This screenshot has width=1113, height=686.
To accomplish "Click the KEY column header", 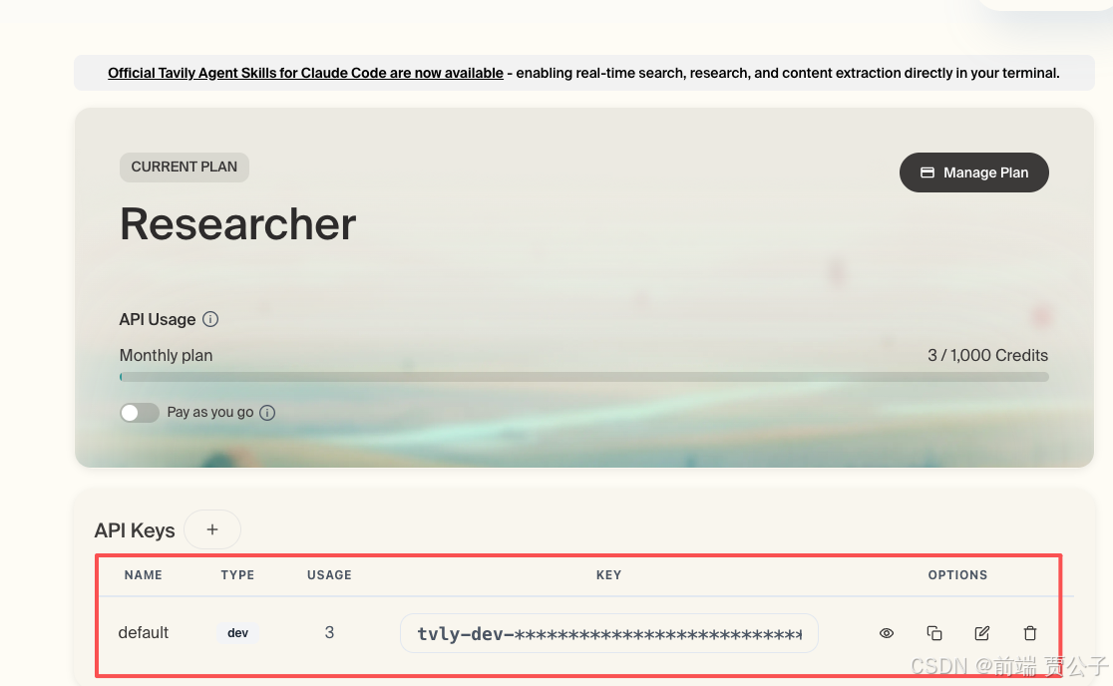I will [609, 575].
